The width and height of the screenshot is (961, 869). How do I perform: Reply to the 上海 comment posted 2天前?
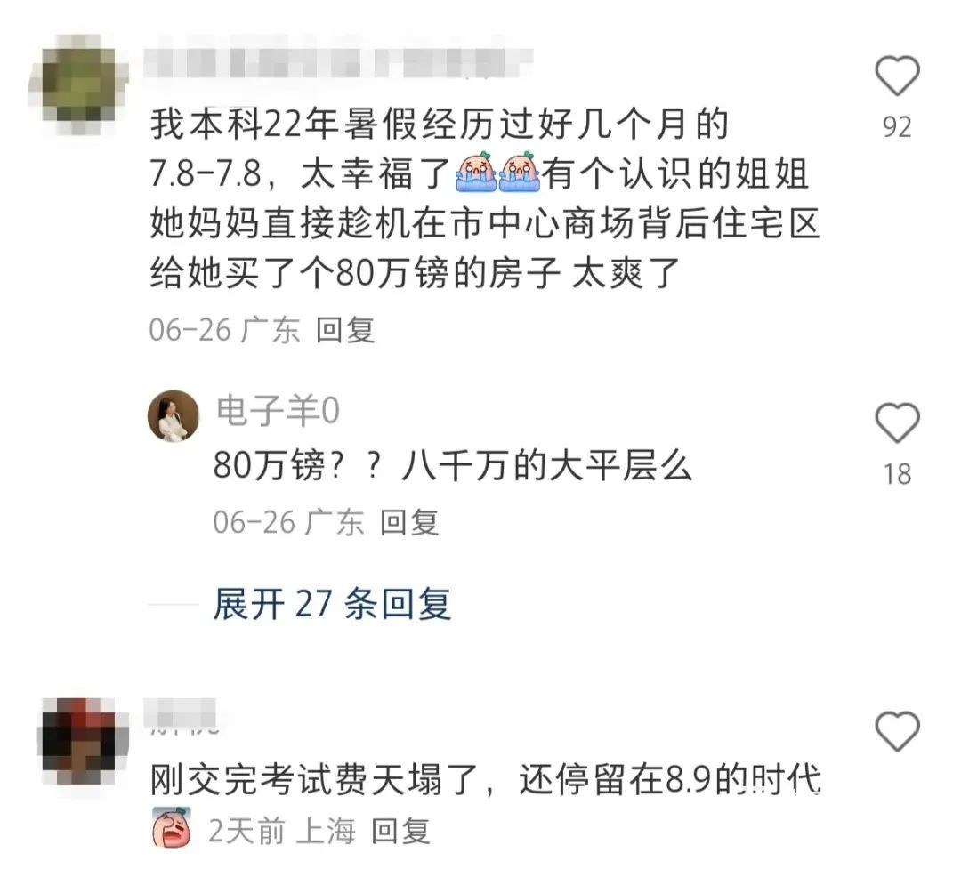click(400, 831)
